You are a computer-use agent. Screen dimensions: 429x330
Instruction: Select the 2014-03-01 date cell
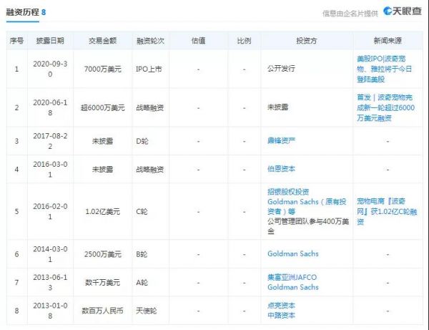pyautogui.click(x=50, y=254)
